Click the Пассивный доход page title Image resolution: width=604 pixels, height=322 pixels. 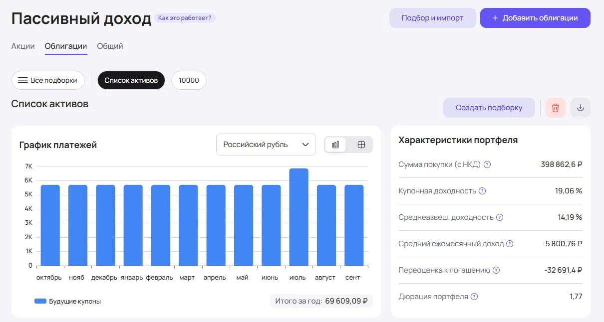81,18
